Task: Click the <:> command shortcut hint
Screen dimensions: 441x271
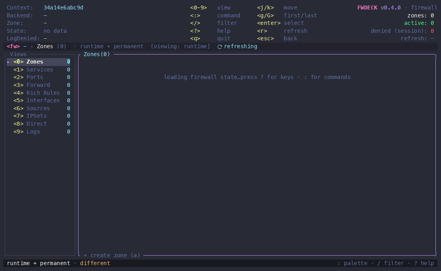Action: point(215,15)
